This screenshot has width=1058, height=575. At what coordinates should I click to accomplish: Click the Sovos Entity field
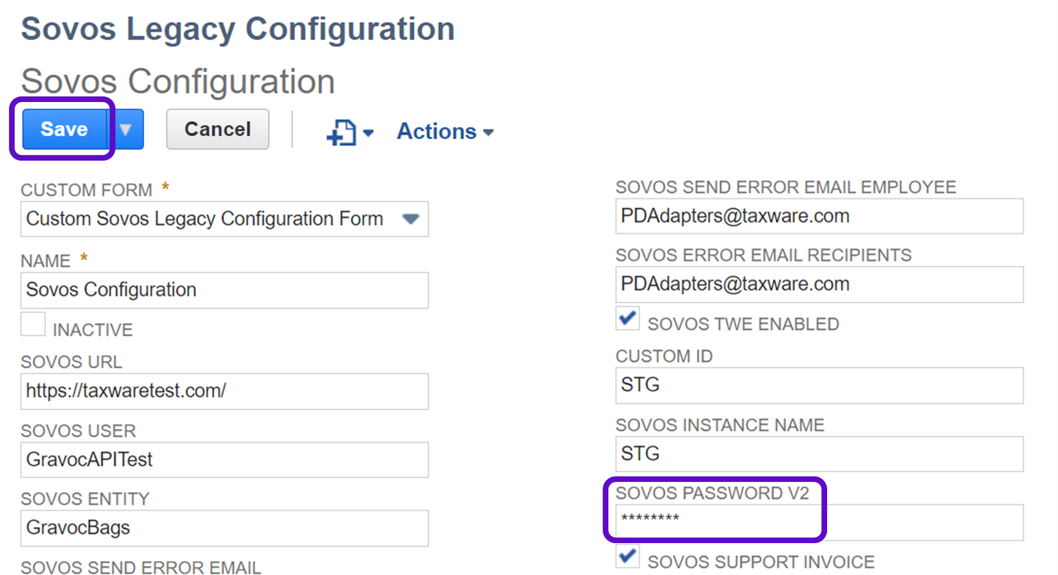[224, 528]
